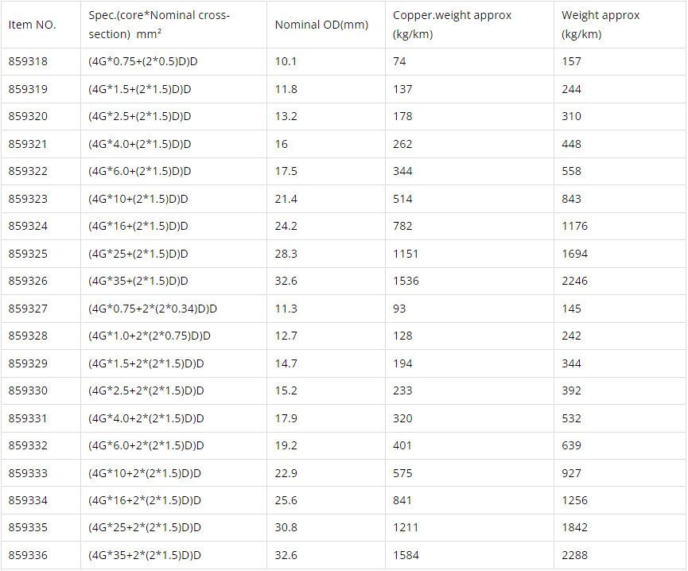Select weight value 2288
This screenshot has height=571, width=688.
click(574, 555)
